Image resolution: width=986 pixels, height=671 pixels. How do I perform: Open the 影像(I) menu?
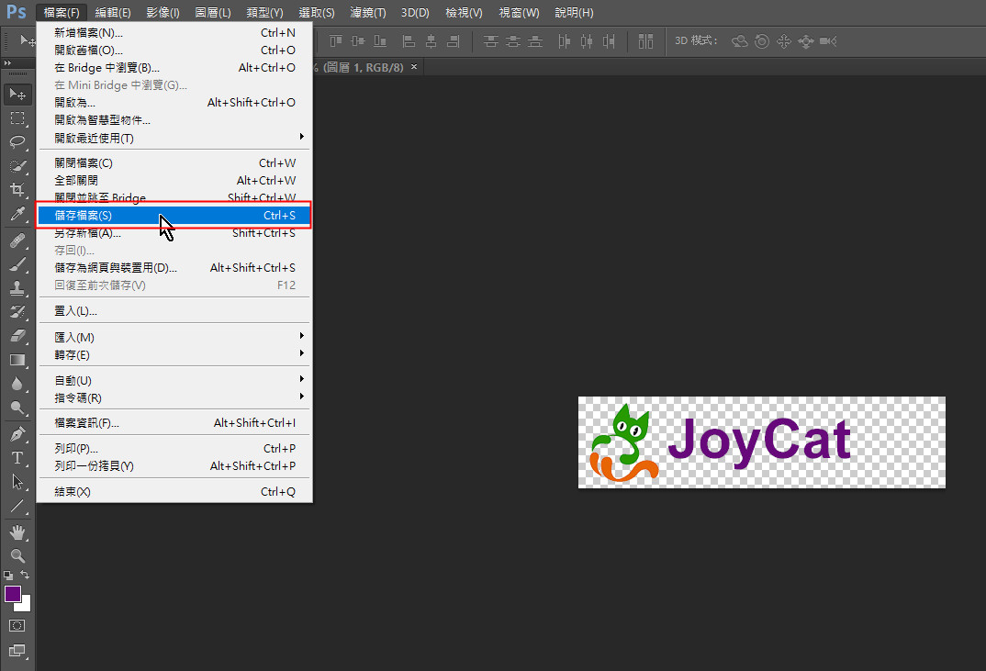point(162,13)
